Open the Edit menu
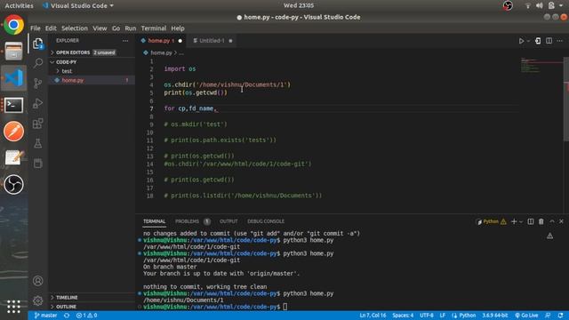569x320 pixels. [x=51, y=28]
